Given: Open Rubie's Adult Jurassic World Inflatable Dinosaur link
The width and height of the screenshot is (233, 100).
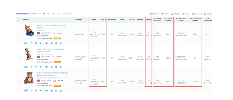Looking at the screenshot, I should (51, 50).
